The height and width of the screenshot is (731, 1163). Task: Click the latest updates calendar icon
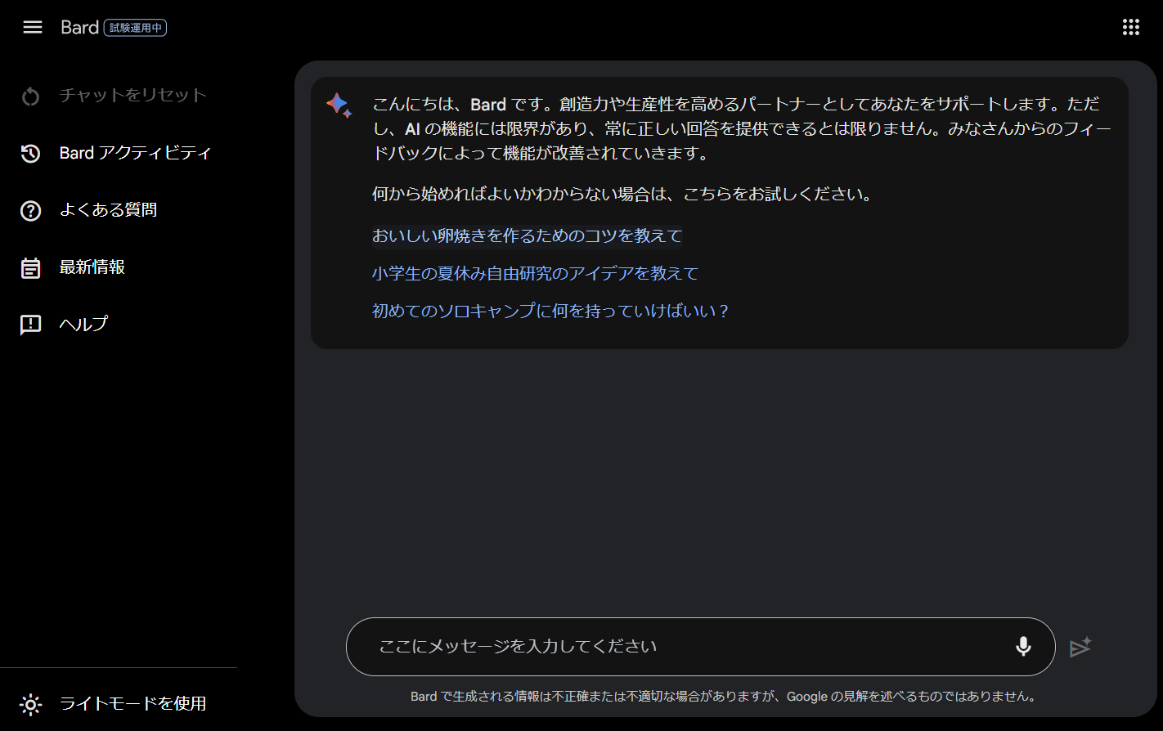pyautogui.click(x=30, y=268)
